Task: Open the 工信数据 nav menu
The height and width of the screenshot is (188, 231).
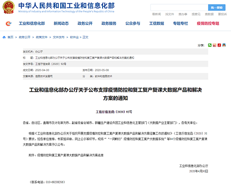Action: click(157, 23)
